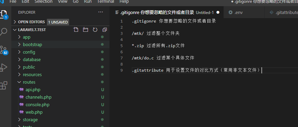298x127 pixels.
Task: Switch to the .gitattributes tab
Action: tap(282, 13)
